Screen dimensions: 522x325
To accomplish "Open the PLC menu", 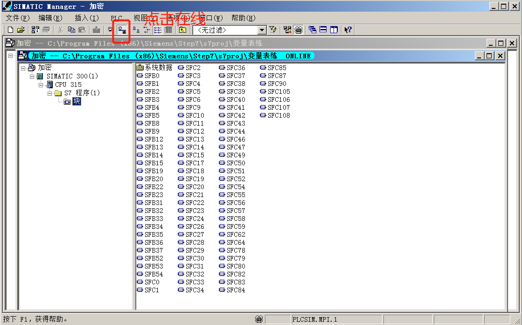I will 117,18.
